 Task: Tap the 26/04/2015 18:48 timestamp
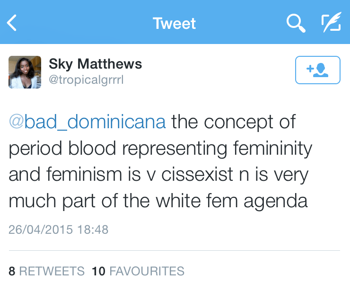(x=59, y=230)
